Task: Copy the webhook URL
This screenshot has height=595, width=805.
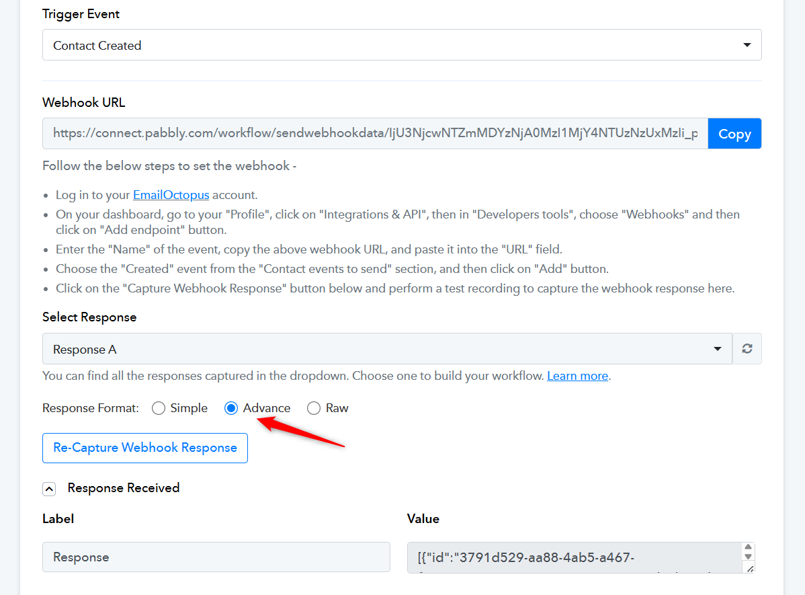Action: (734, 134)
